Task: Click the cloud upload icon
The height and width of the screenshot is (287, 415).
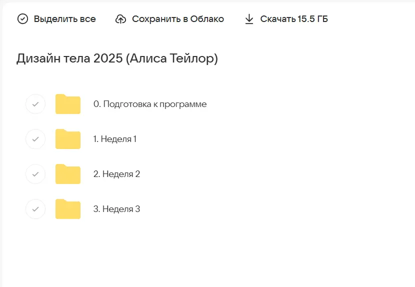Action: pyautogui.click(x=120, y=19)
